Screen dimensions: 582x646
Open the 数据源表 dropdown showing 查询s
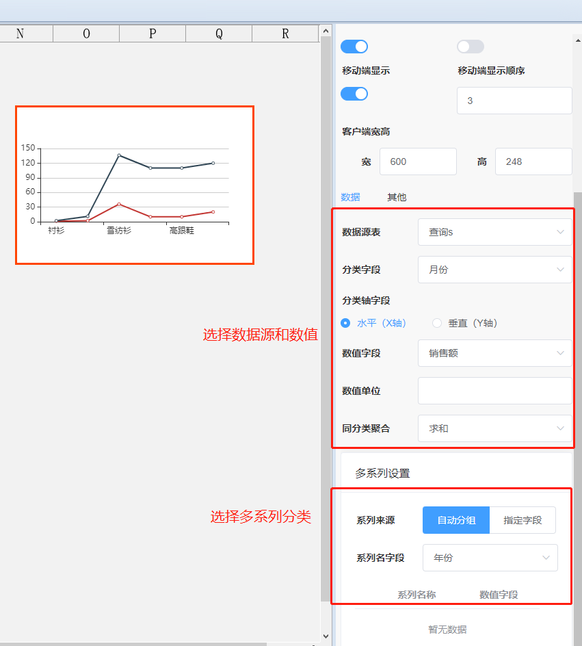pos(494,233)
